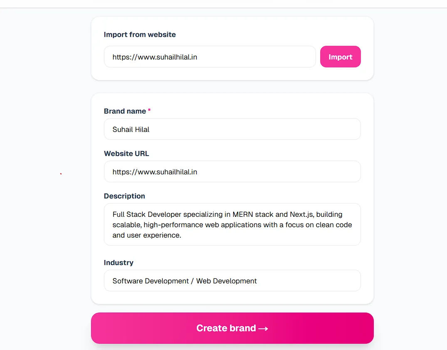Click the word "MERN" in the description
The width and height of the screenshot is (447, 350).
(x=243, y=214)
